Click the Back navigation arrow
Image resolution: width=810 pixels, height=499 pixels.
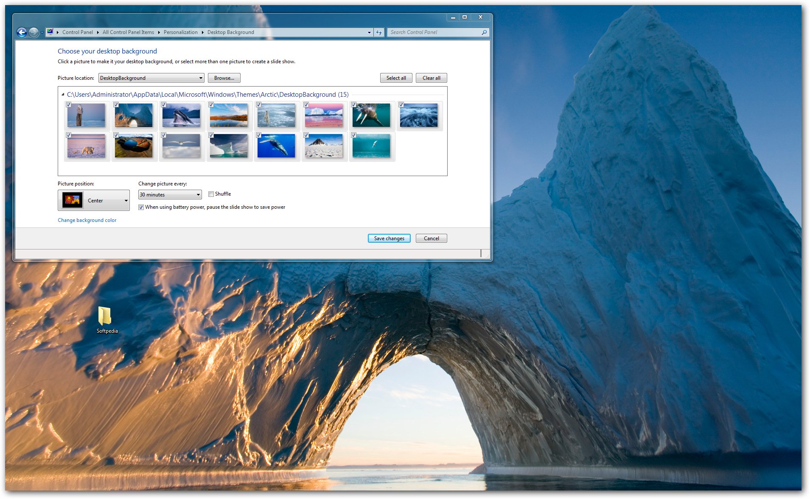click(x=22, y=32)
